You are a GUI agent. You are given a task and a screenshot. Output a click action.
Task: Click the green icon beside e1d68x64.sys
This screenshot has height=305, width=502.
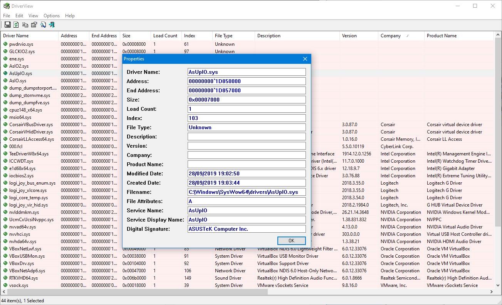(x=5, y=168)
